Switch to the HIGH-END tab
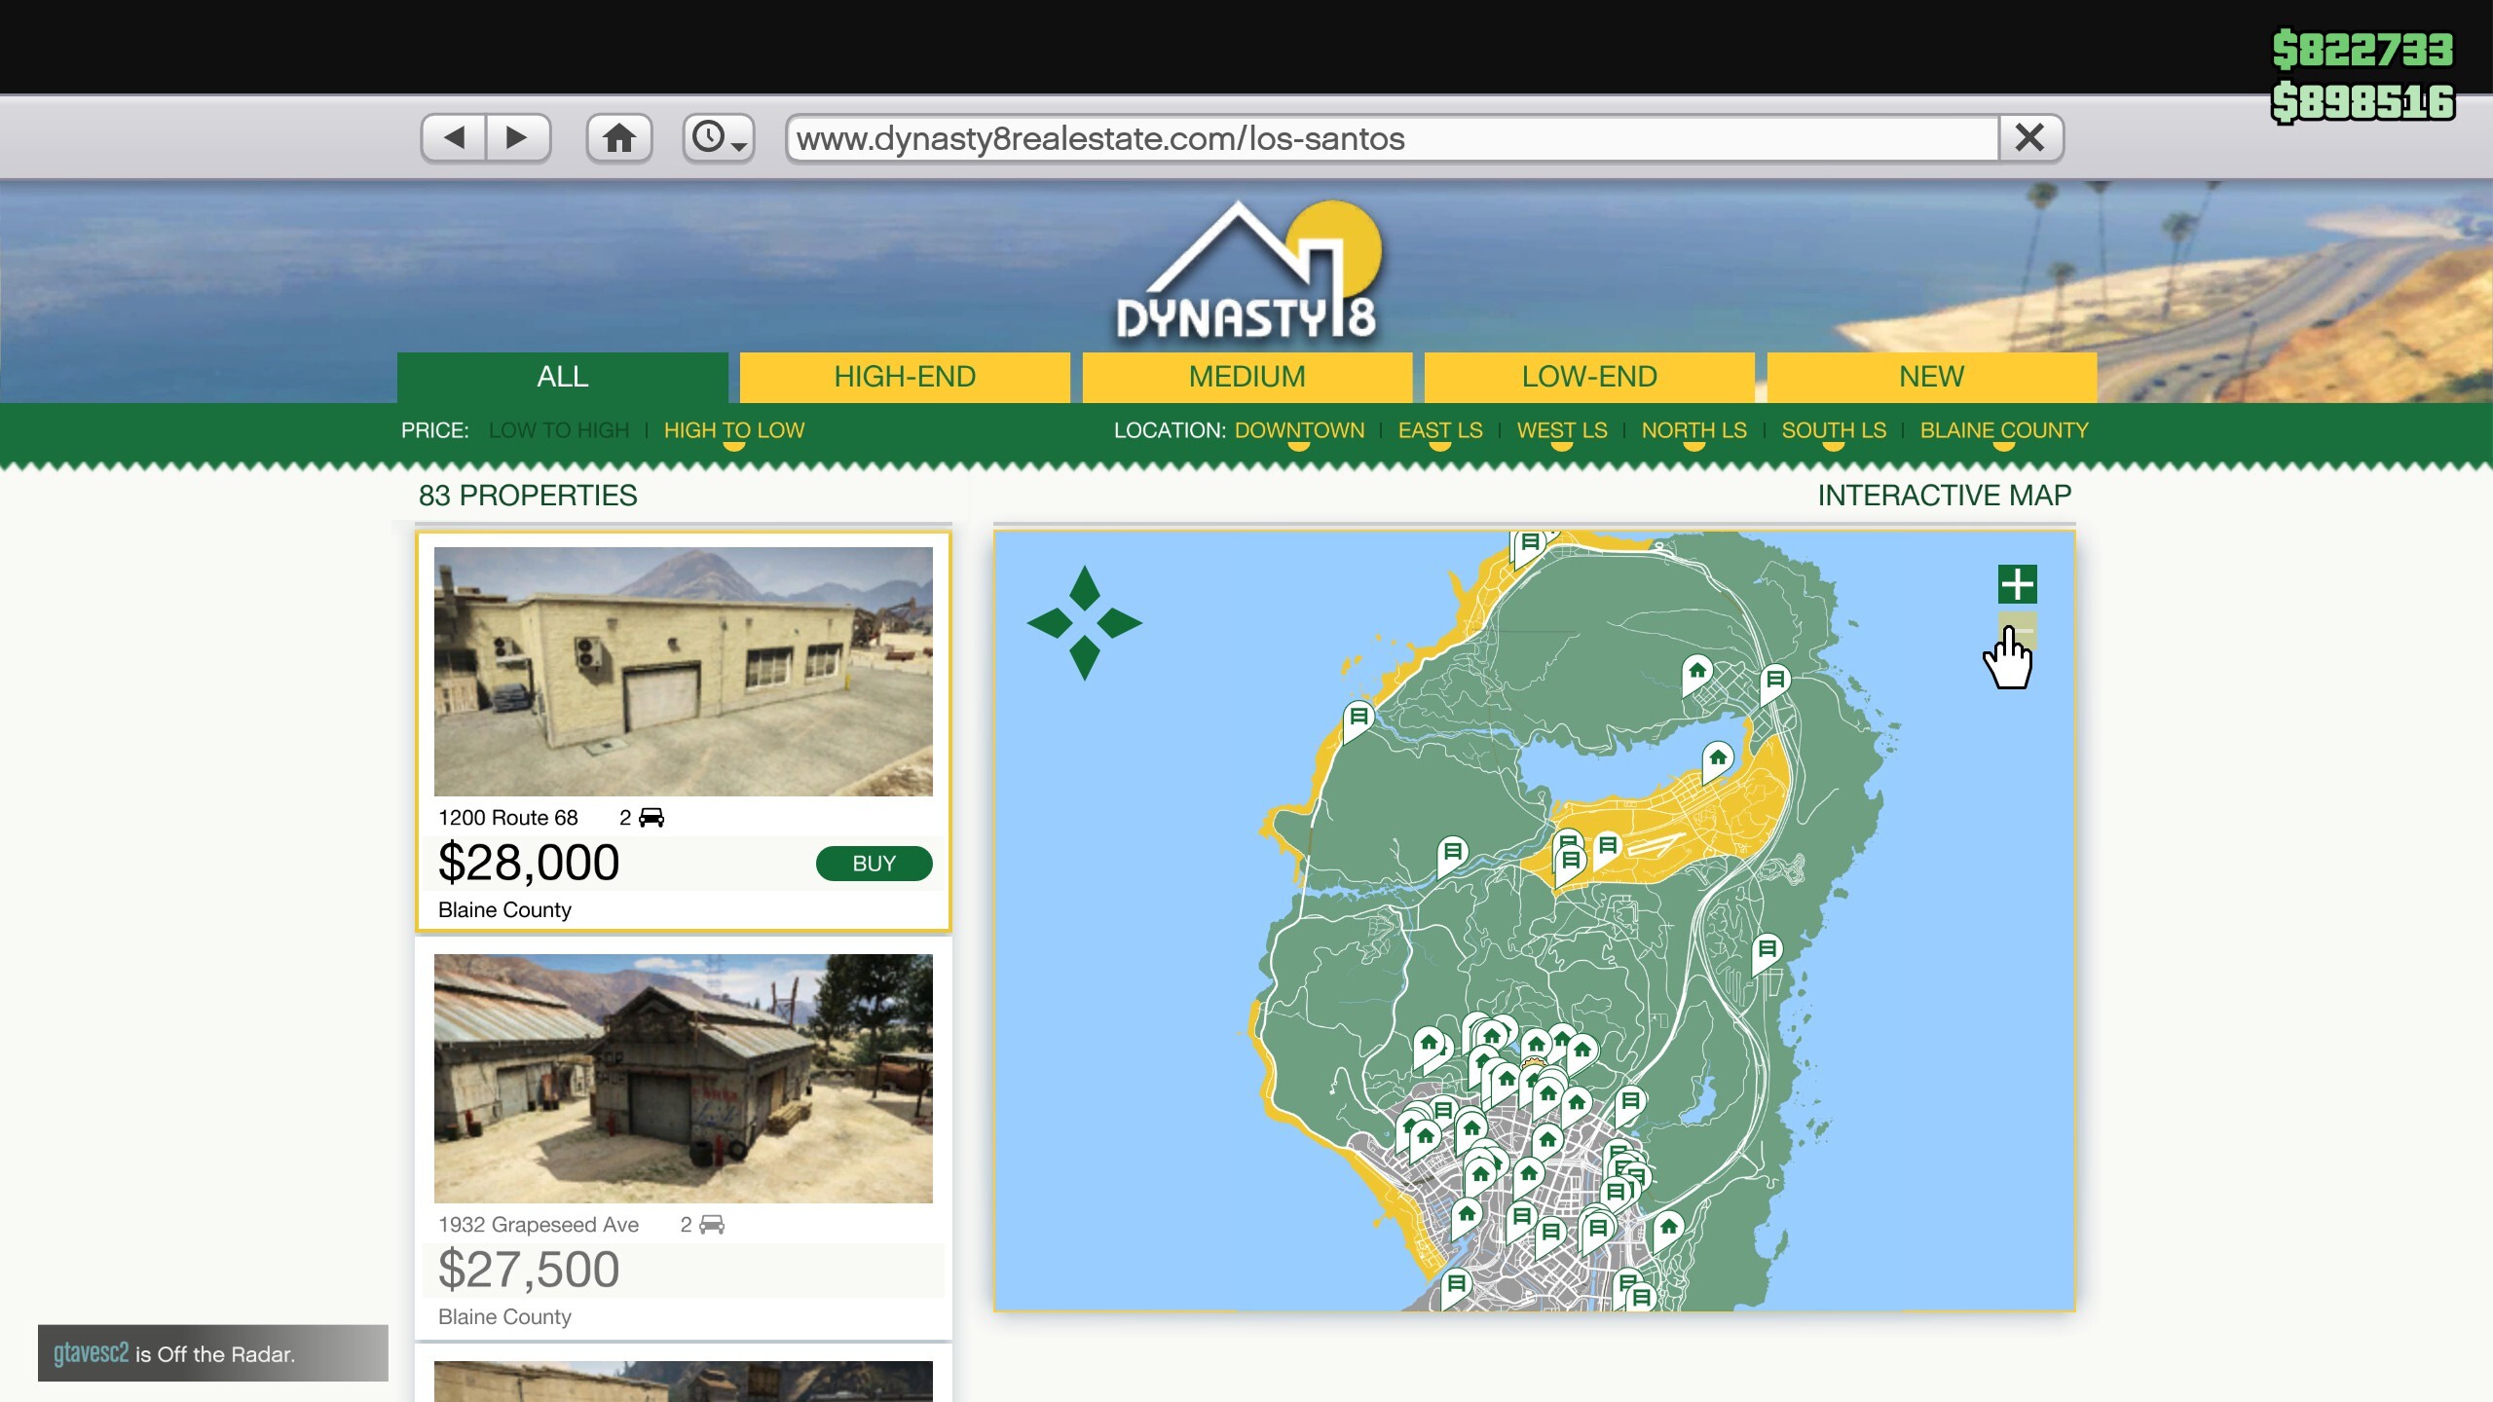This screenshot has width=2493, height=1402. click(x=905, y=377)
